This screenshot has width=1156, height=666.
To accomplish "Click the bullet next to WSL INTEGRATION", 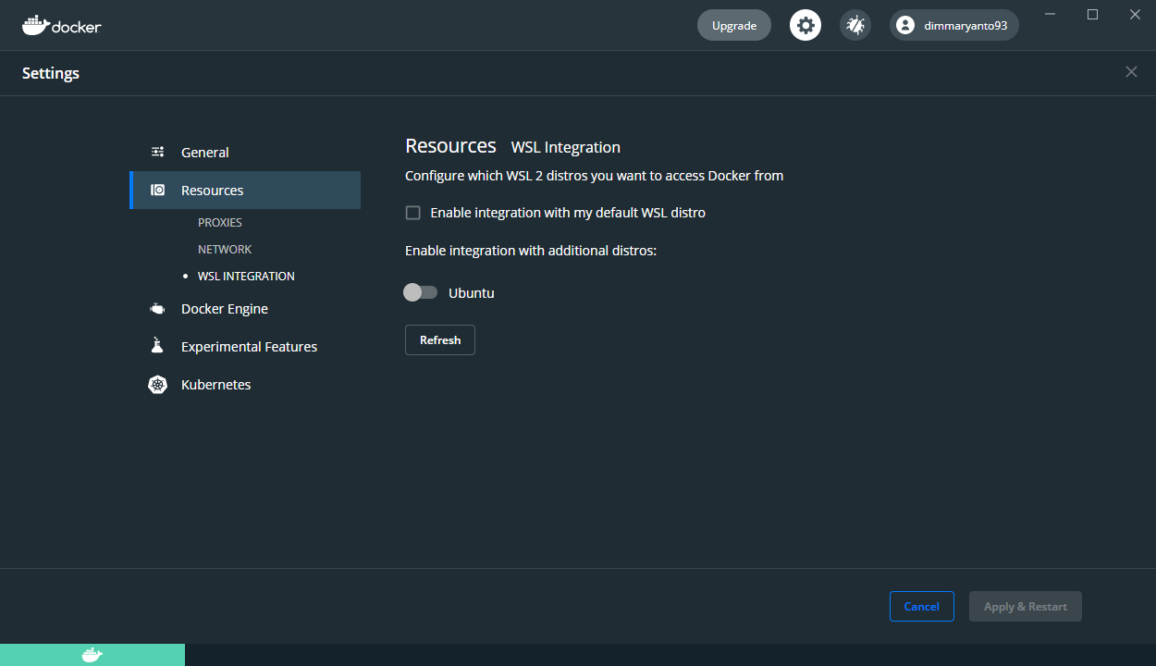I will pyautogui.click(x=185, y=276).
